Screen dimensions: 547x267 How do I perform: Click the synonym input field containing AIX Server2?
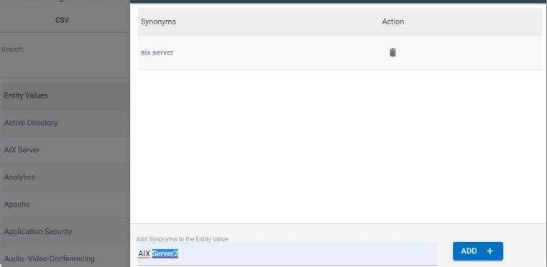pos(287,254)
